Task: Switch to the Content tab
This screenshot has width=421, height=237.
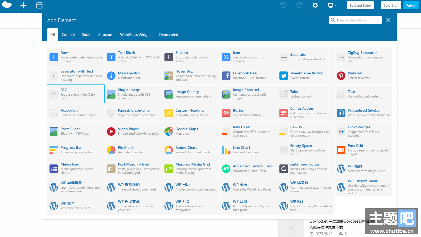Action: click(68, 35)
